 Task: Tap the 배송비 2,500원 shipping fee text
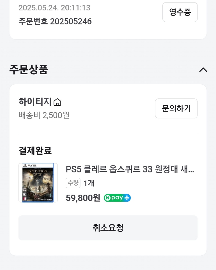point(44,115)
